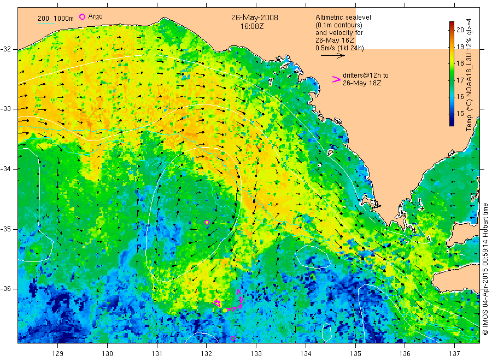Click the colorbar tick label 16
The width and height of the screenshot is (492, 361).
(x=460, y=97)
